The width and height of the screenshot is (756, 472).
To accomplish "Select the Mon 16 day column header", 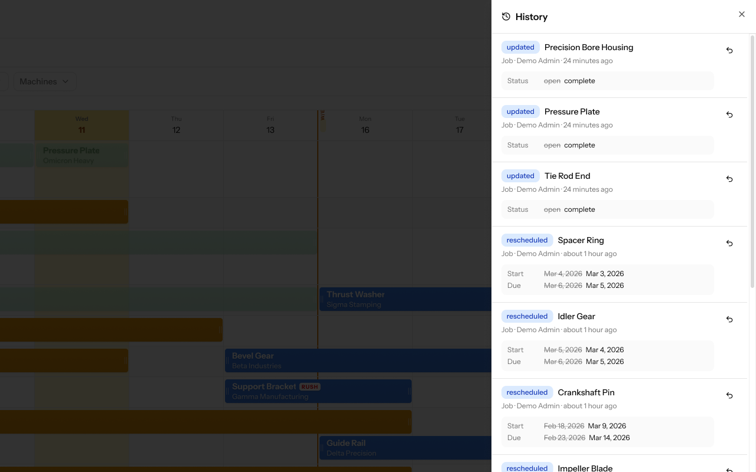I will pos(365,125).
